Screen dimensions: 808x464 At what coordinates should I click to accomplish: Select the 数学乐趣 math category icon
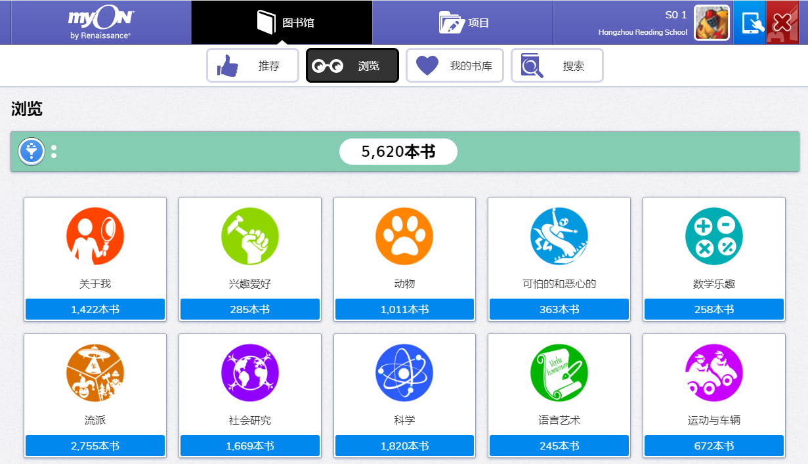click(x=713, y=237)
